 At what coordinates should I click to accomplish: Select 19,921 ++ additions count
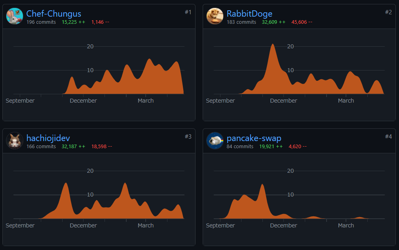(x=271, y=146)
